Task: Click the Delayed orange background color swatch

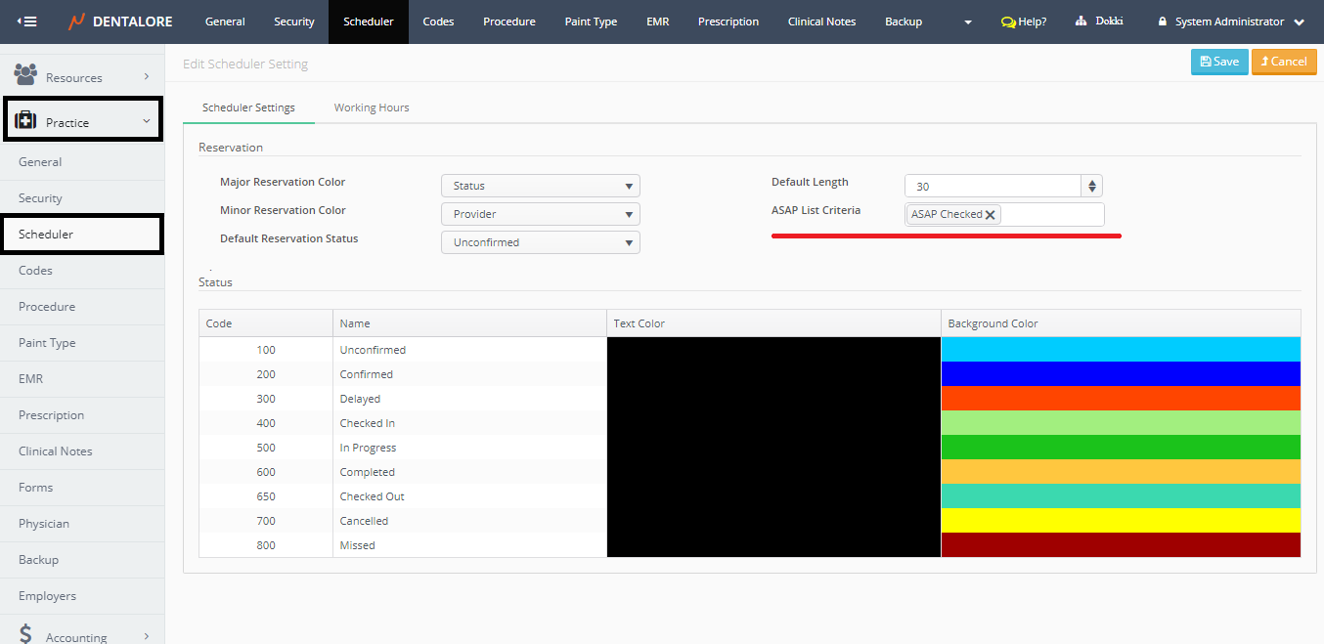Action: (1120, 399)
